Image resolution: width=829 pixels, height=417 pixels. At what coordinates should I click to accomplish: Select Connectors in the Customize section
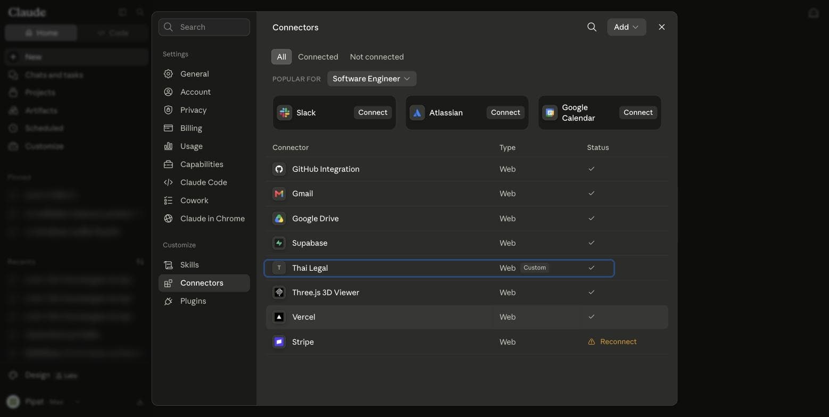[204, 283]
